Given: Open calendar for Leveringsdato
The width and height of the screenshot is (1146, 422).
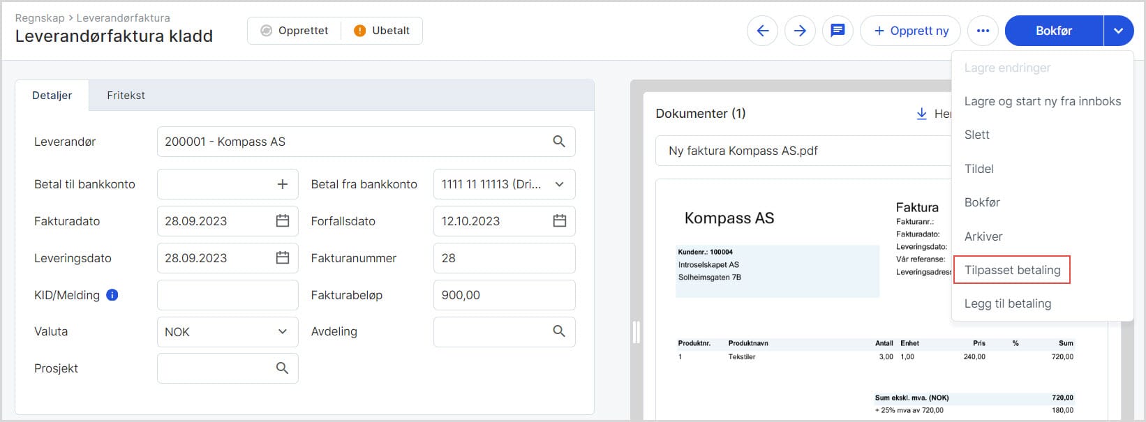Looking at the screenshot, I should point(282,258).
